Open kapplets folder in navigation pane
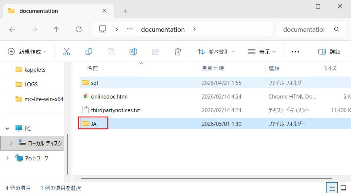 point(35,70)
